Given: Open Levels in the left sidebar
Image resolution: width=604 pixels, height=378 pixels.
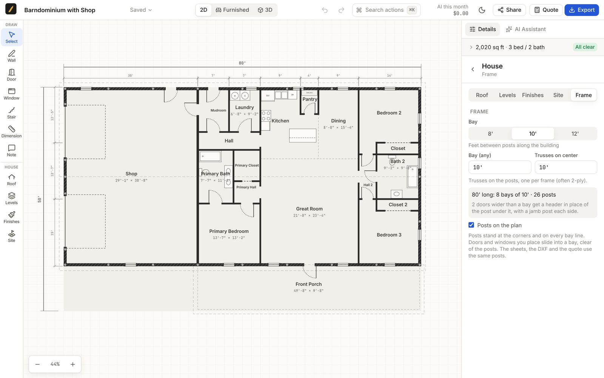Looking at the screenshot, I should tap(11, 198).
